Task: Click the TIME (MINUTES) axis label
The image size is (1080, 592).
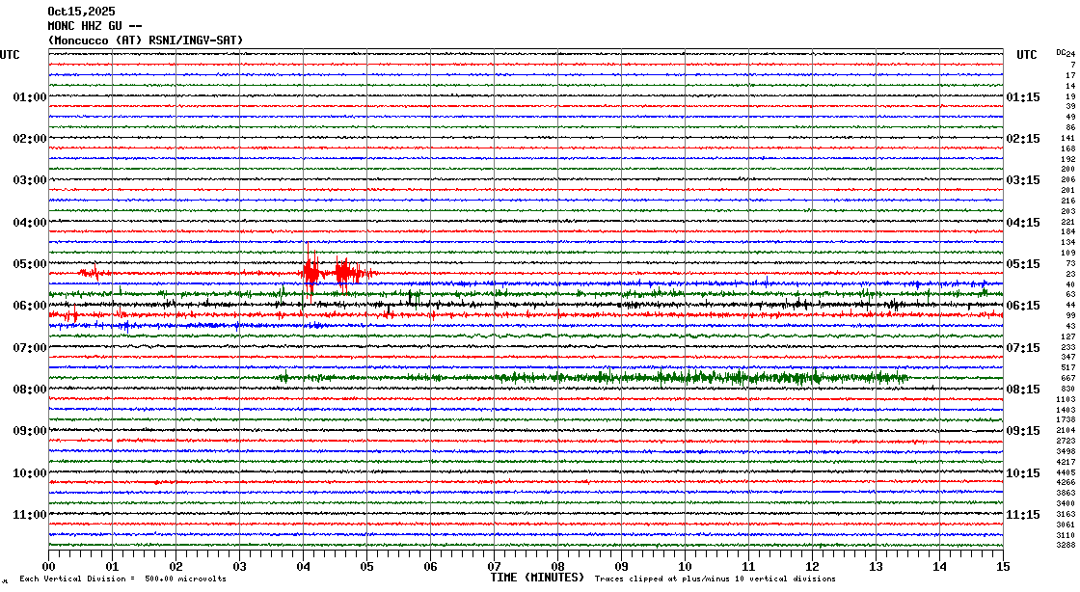Action: point(537,577)
